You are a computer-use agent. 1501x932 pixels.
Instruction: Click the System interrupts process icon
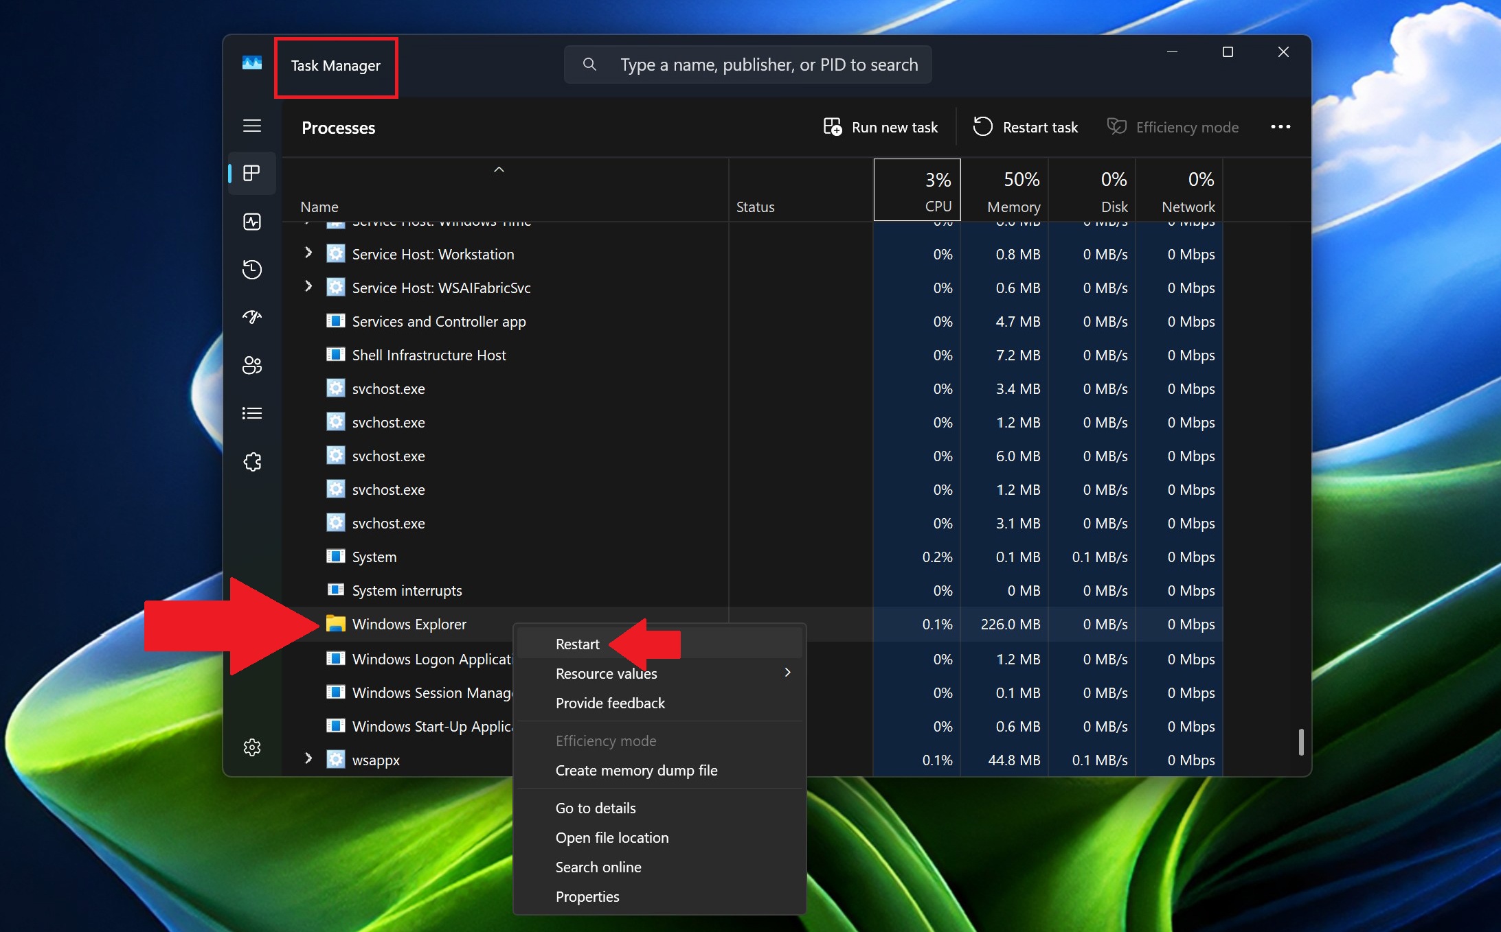(x=335, y=590)
